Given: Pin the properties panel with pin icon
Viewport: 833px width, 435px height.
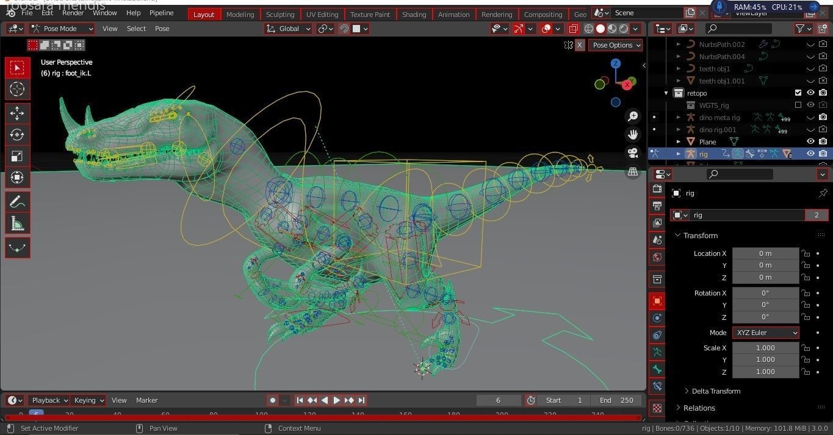Looking at the screenshot, I should click(x=822, y=193).
